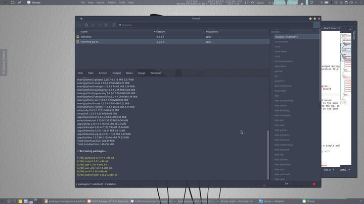This screenshot has height=204, width=364.
Task: Select kde-multimedia group
Action: (x=284, y=145)
